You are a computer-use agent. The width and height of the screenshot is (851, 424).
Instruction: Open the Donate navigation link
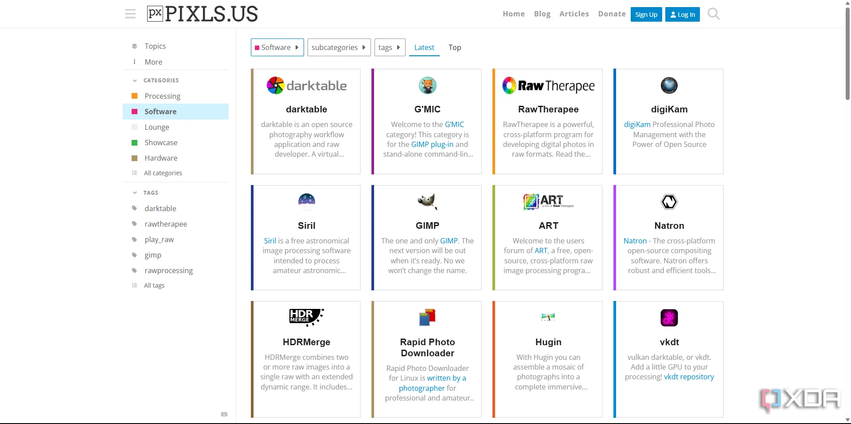[x=612, y=14]
